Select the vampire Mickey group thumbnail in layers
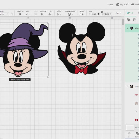Viewport: 139px width, 139px height. (x=132, y=86)
